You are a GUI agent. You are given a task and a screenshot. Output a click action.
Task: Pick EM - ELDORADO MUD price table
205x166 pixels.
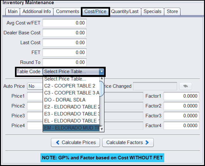(x=71, y=128)
